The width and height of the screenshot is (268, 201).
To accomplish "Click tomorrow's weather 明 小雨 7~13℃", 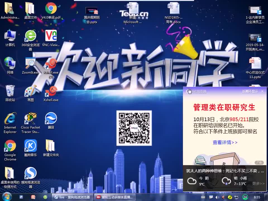I will [x=234, y=181].
